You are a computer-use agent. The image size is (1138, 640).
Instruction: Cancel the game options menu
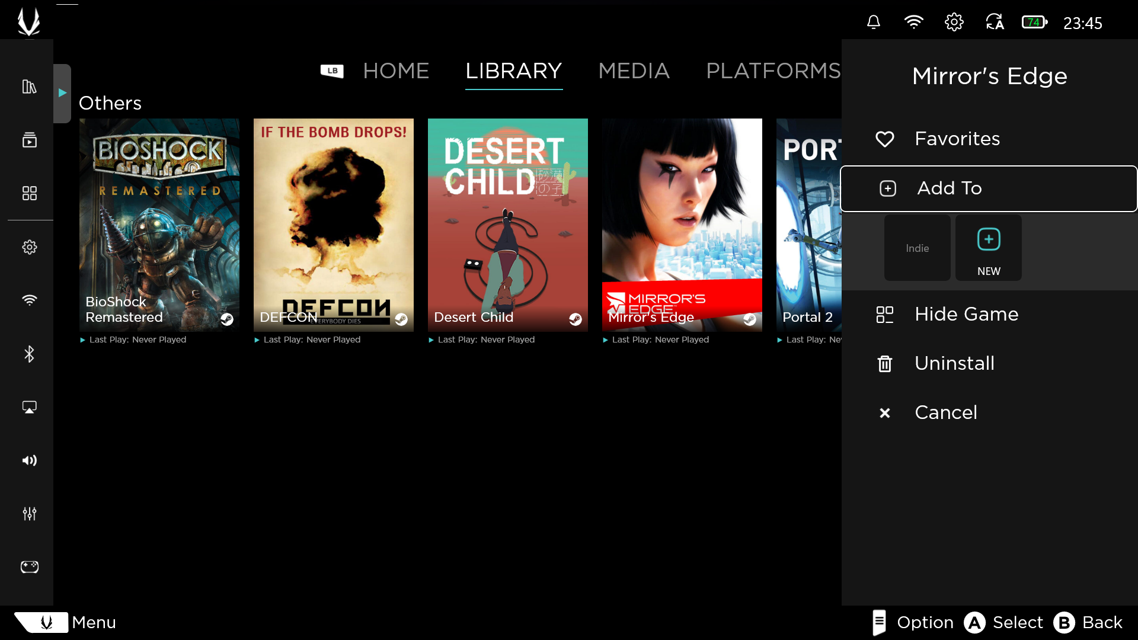tap(989, 412)
